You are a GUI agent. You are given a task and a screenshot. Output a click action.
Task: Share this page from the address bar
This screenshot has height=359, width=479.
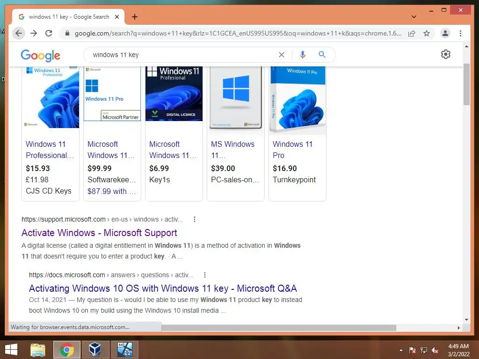point(412,33)
